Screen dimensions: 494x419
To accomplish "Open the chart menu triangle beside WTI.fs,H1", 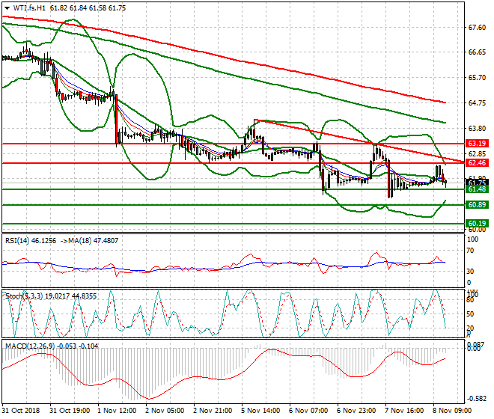I will pos(7,8).
